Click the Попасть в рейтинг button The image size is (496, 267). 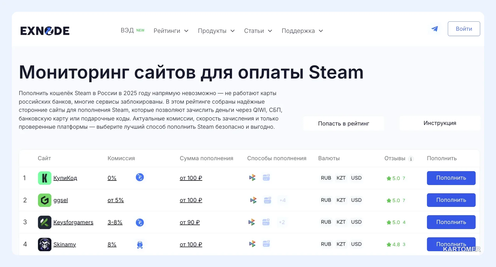pos(344,123)
